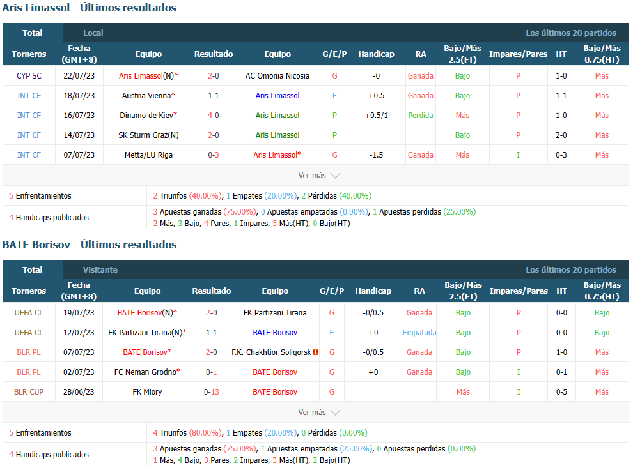This screenshot has width=633, height=470.
Task: Click the 1-1 result for Austria Vienna
Action: coord(214,96)
